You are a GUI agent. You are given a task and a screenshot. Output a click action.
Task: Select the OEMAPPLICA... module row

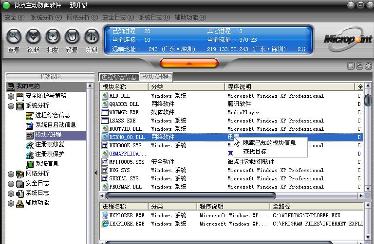click(x=232, y=154)
